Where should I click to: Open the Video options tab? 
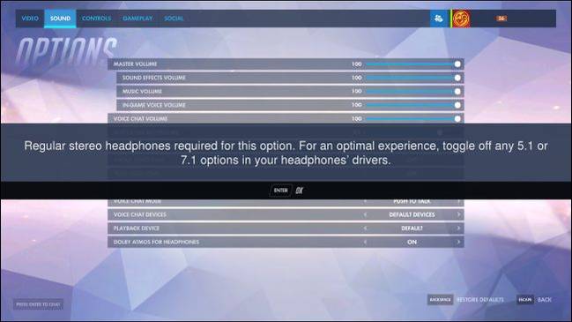tap(30, 19)
